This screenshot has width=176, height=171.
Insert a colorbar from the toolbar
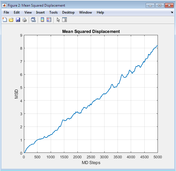42,20
